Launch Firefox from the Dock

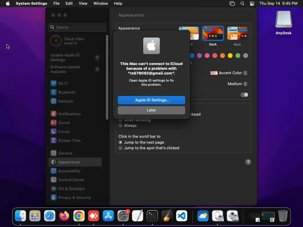64,216
